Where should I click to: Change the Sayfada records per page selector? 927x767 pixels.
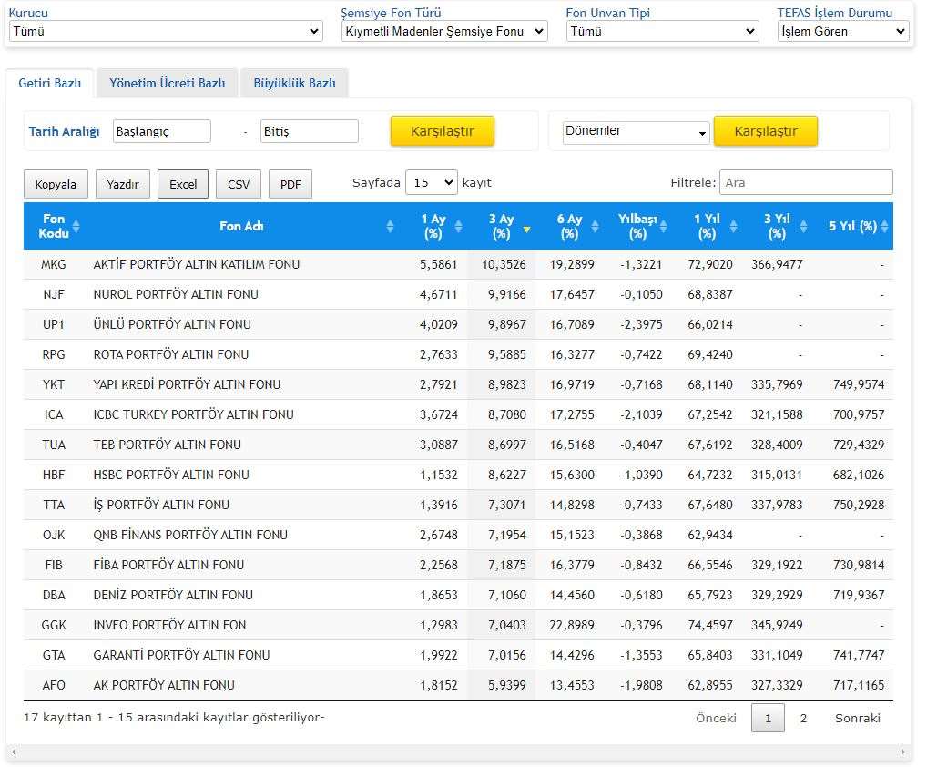coord(431,183)
